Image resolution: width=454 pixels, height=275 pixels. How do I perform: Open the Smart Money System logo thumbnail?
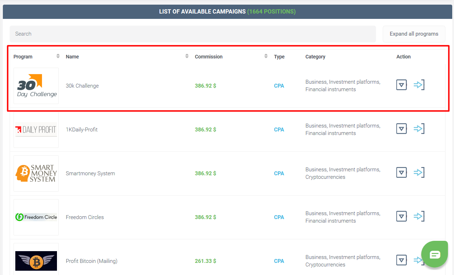36,173
